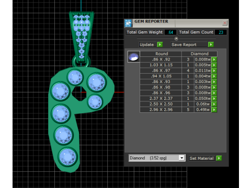Select the 2.37 X 2.37 size cell
Viewport: 251px width, 188px height.
161,98
